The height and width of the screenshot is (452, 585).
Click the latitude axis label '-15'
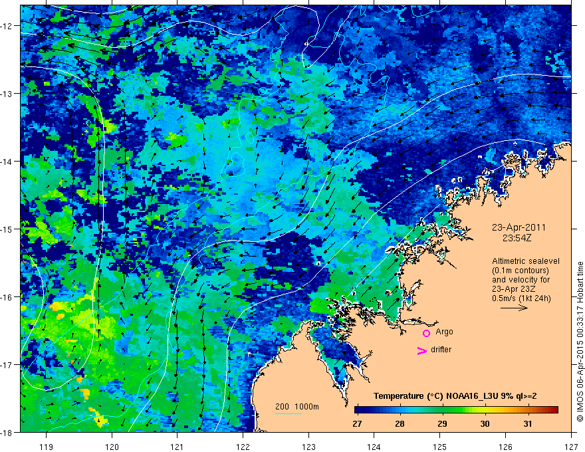pos(7,229)
